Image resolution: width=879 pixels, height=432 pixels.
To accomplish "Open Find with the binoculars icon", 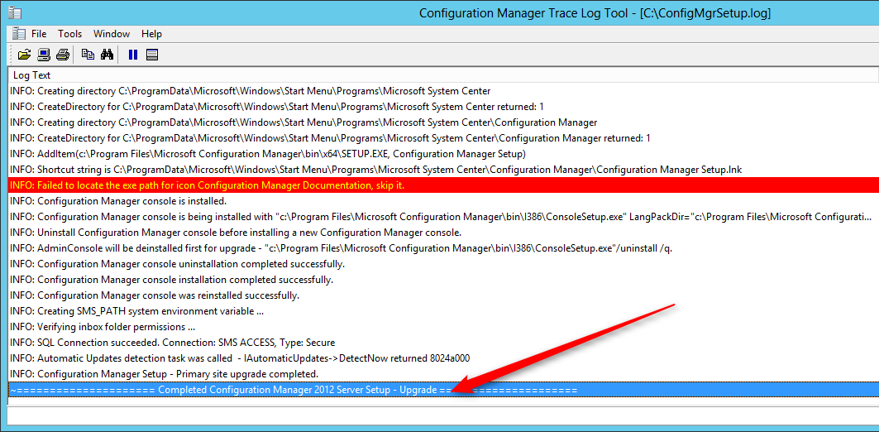I will coord(107,55).
